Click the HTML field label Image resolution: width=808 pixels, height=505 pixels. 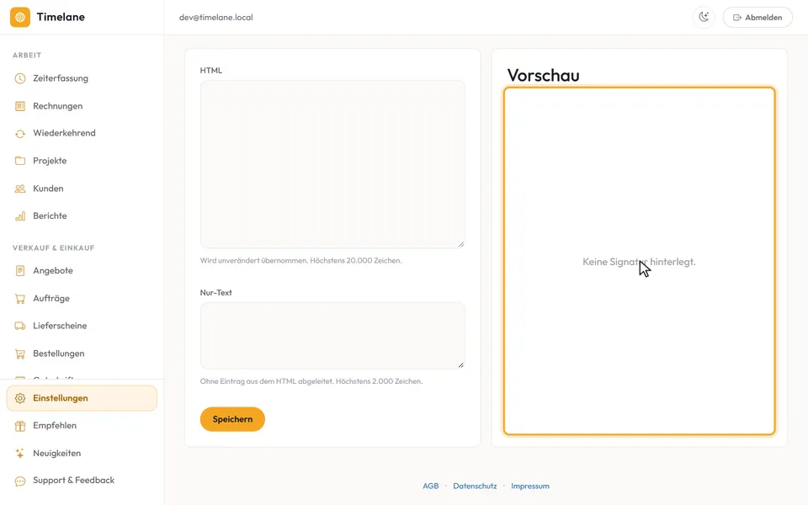point(211,71)
